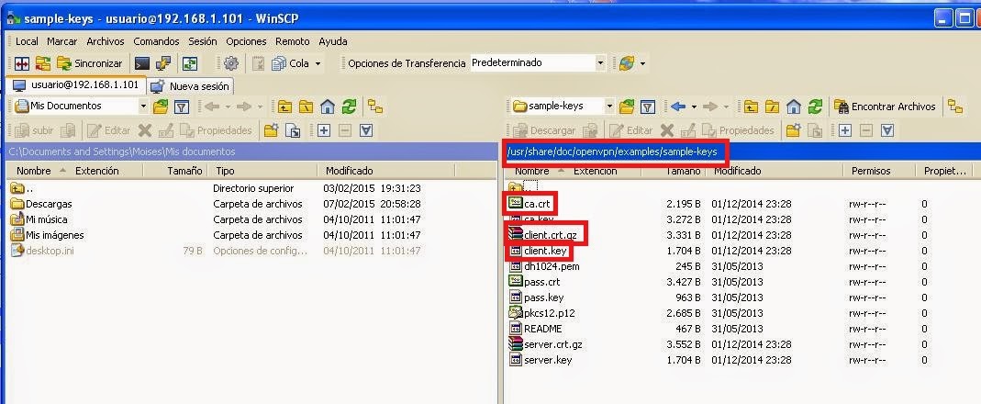Expand the remote back history dropdown arrow
981x404 pixels.
pos(694,107)
